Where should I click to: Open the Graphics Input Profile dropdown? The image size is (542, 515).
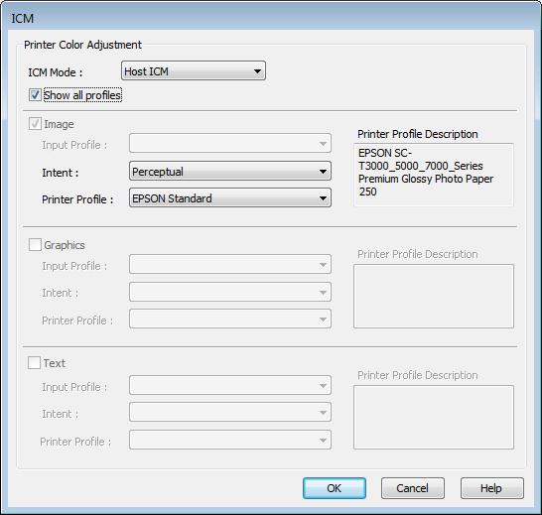(230, 264)
